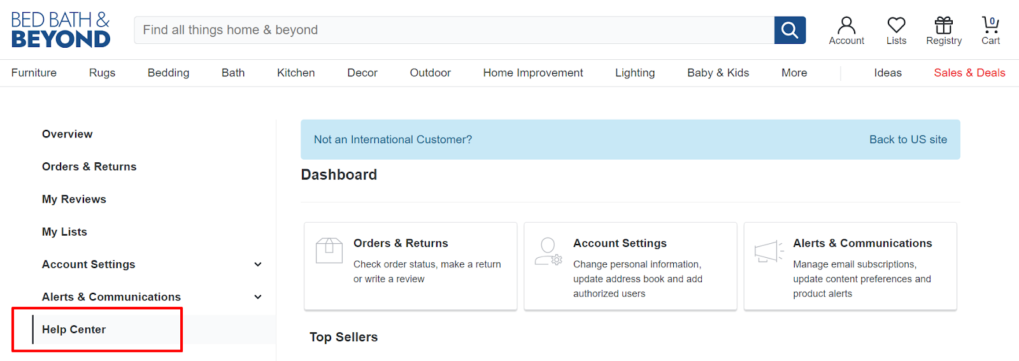Go to the Bed Bath & Beyond logo
The image size is (1019, 361).
click(x=61, y=30)
